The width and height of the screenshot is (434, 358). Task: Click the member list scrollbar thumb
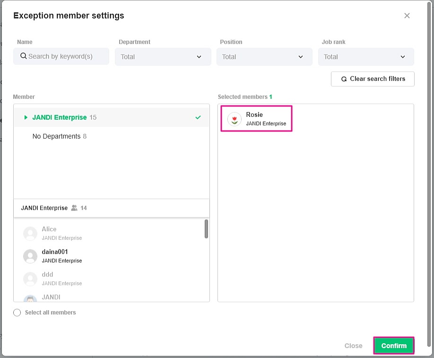click(206, 229)
